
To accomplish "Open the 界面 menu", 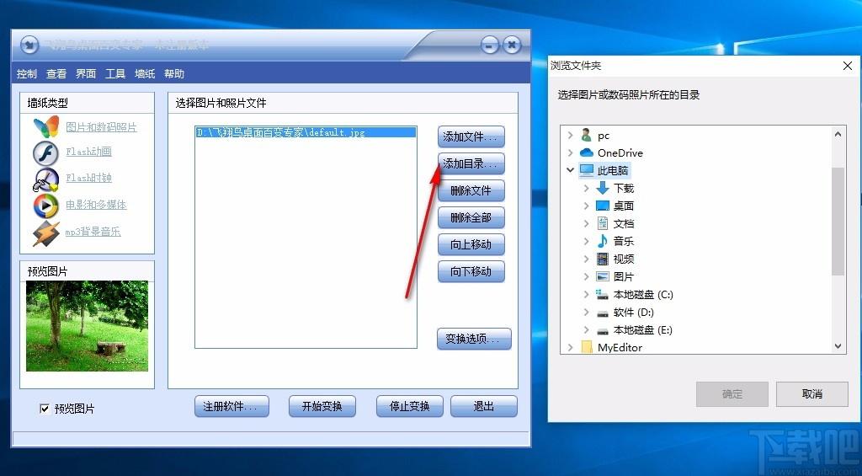I will 86,74.
